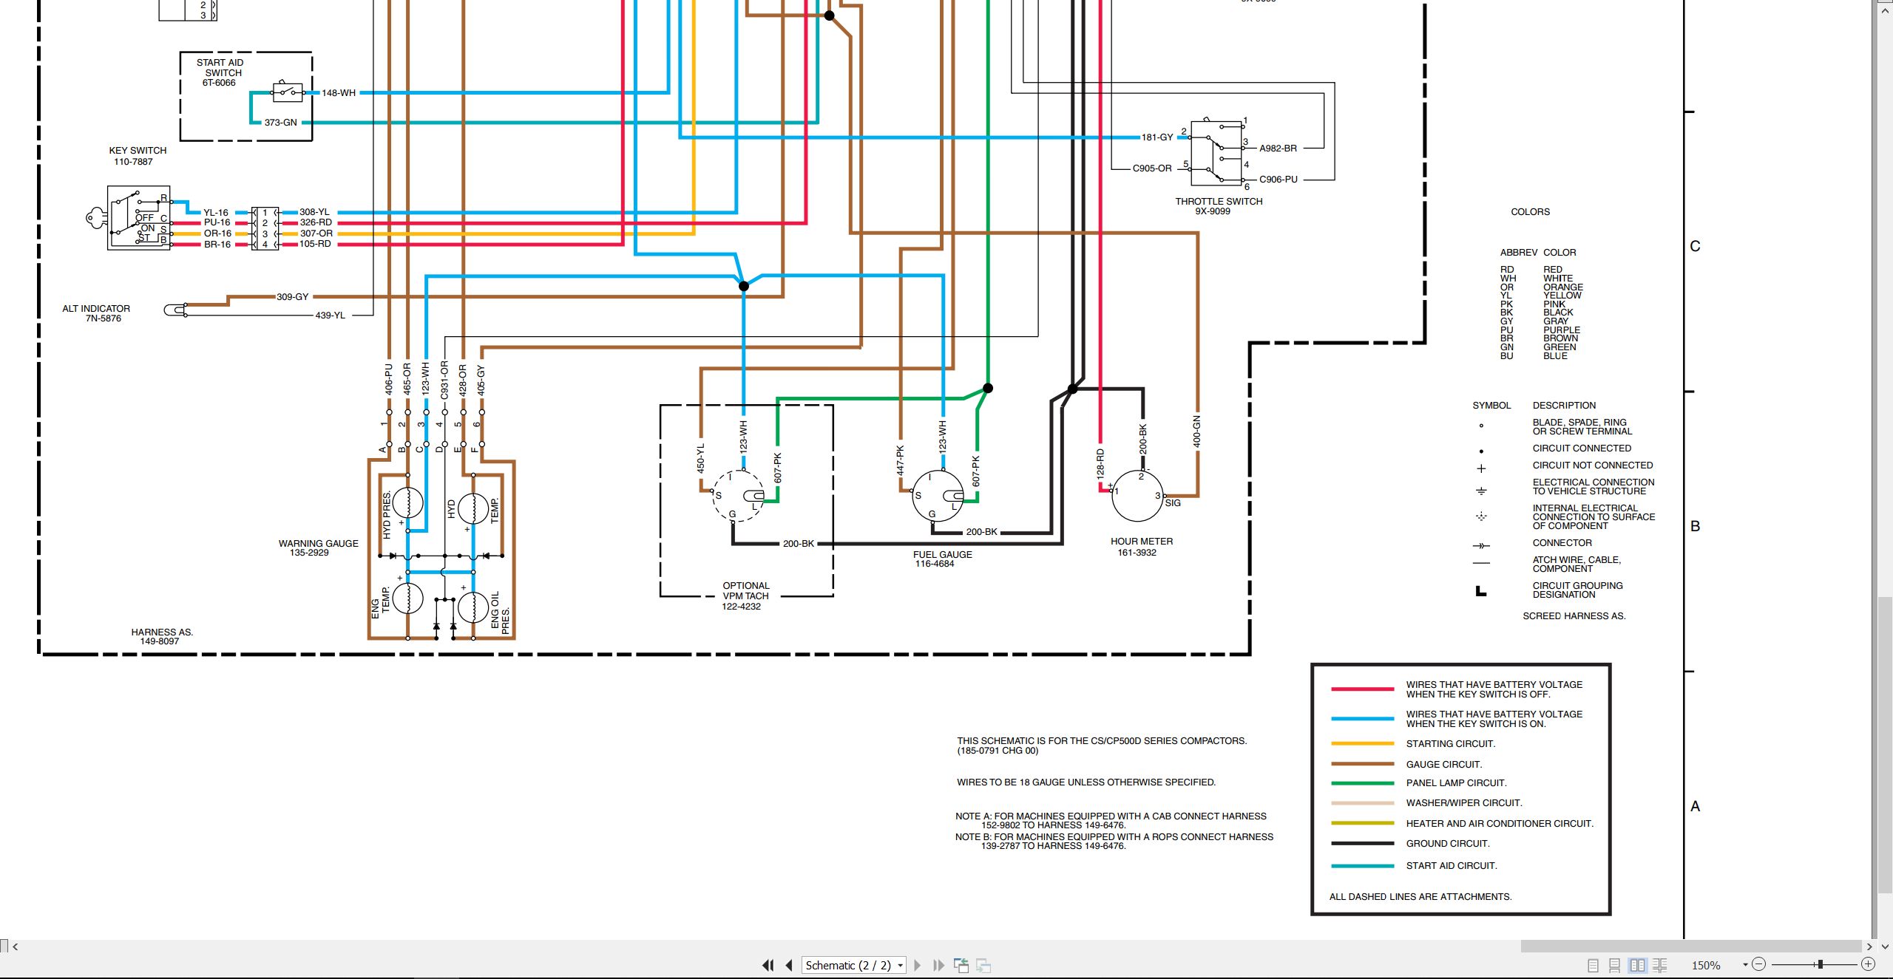The height and width of the screenshot is (979, 1893).
Task: Click the C905-OR wire label
Action: point(1152,168)
